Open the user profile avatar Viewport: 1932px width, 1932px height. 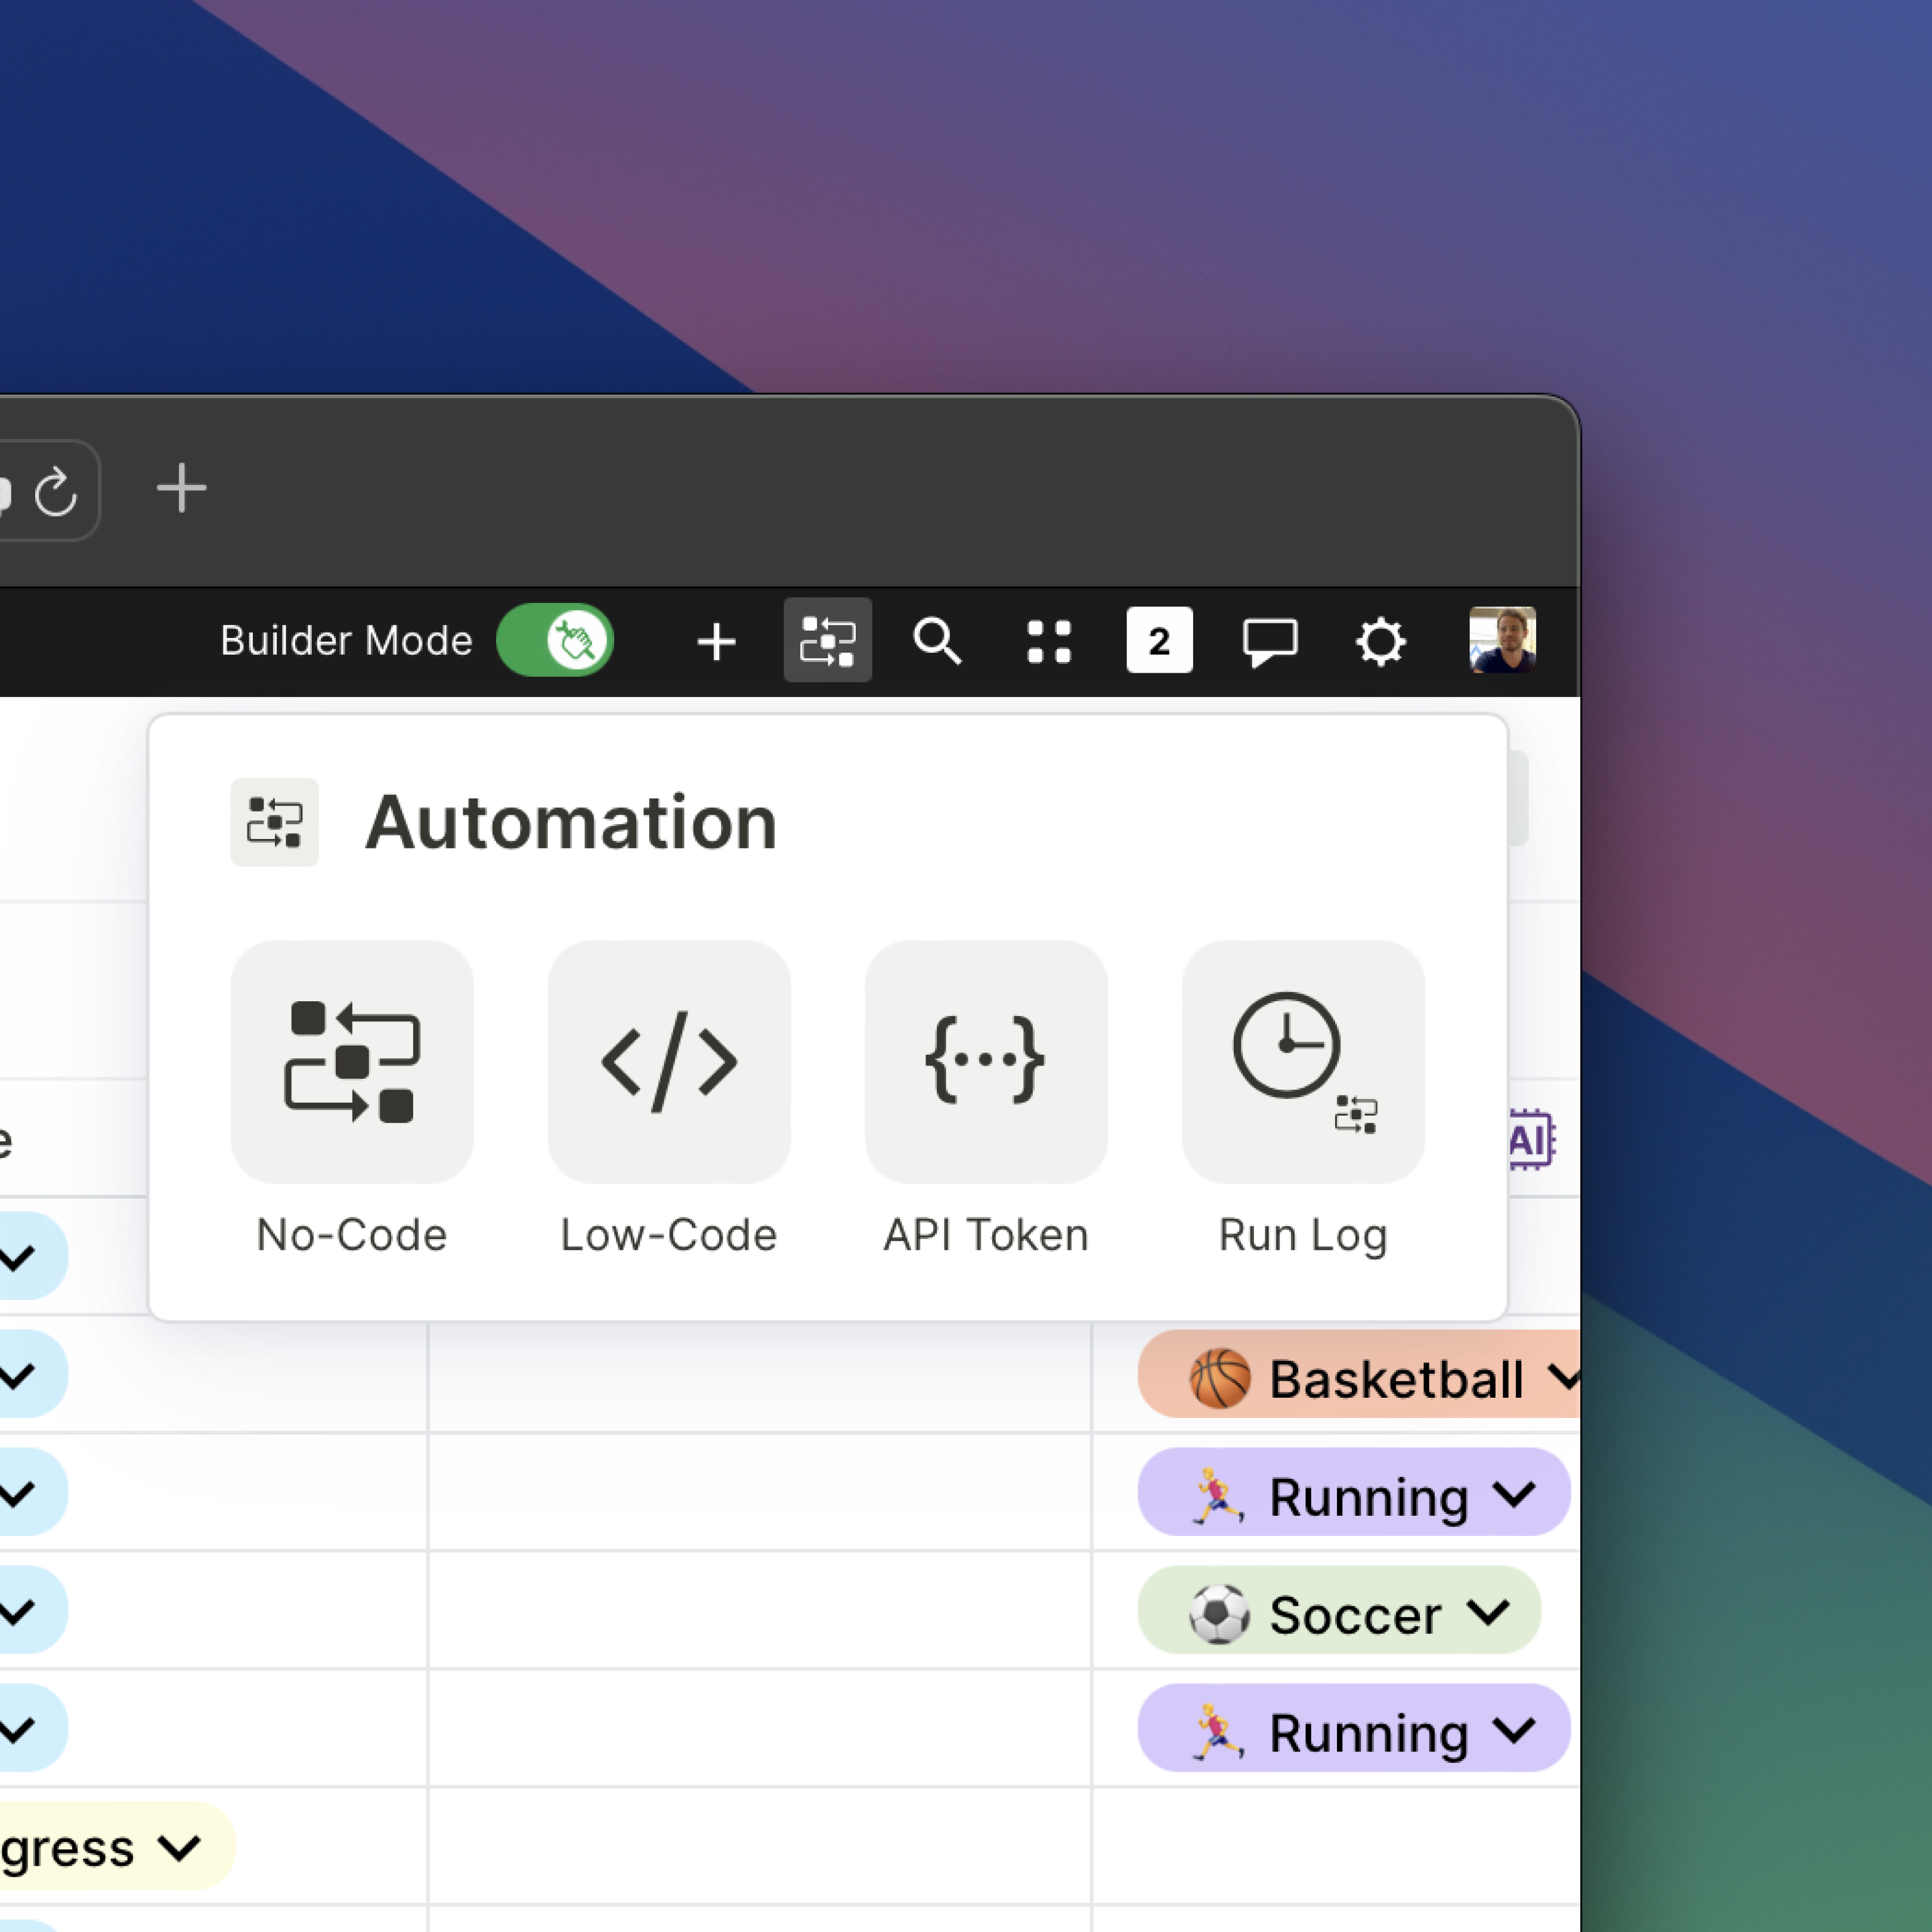click(1501, 640)
